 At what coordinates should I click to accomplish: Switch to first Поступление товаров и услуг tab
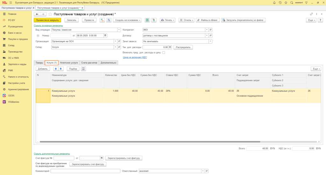click(17, 8)
